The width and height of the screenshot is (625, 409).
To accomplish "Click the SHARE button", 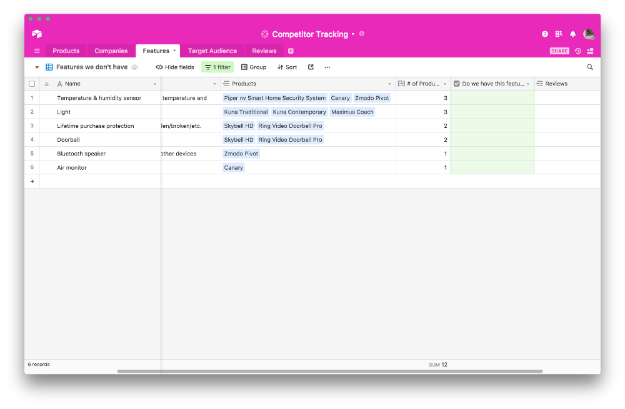I will click(559, 51).
